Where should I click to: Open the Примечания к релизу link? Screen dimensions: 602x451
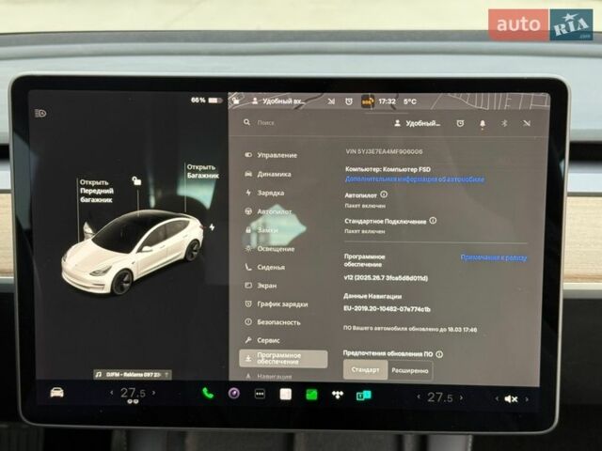[x=494, y=257]
